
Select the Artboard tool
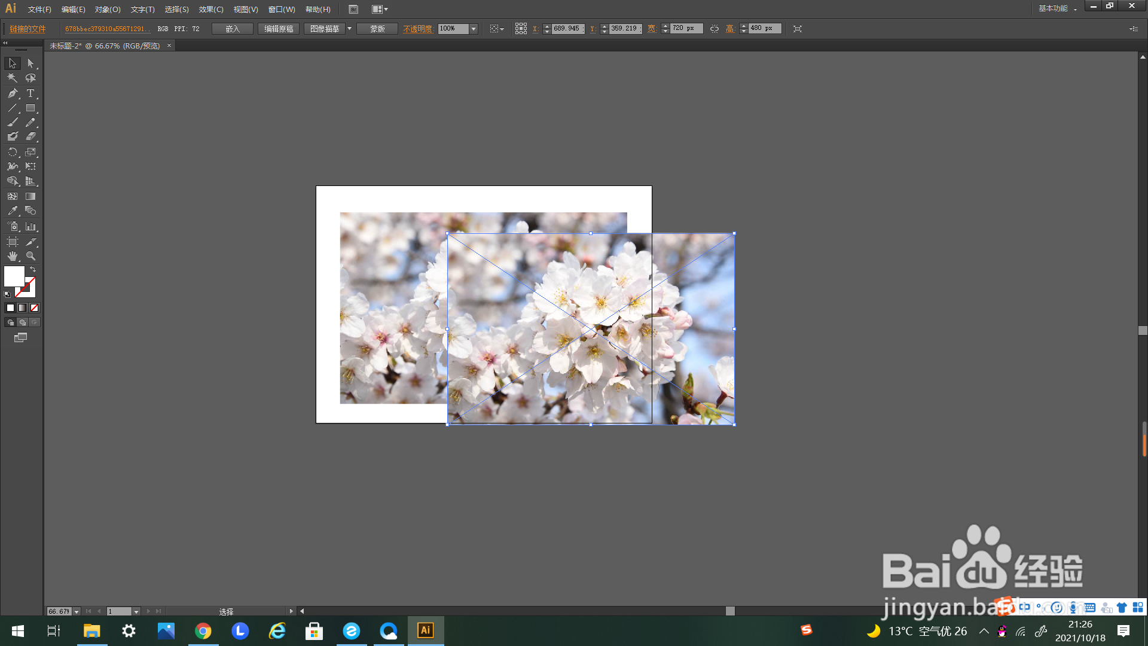pos(13,242)
